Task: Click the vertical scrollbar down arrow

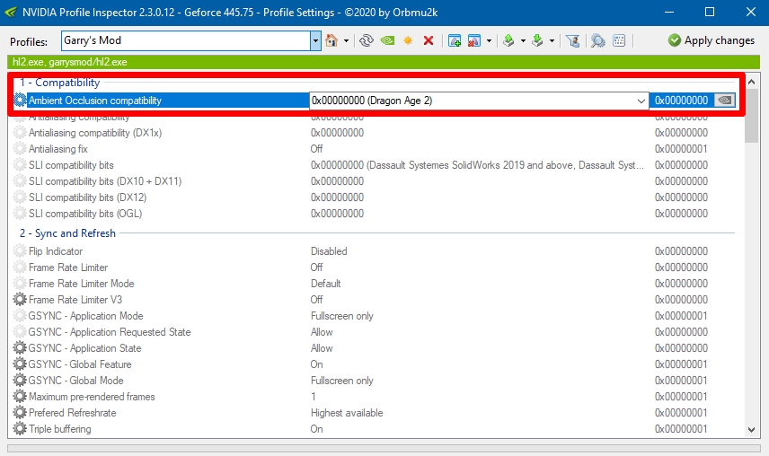Action: [751, 430]
